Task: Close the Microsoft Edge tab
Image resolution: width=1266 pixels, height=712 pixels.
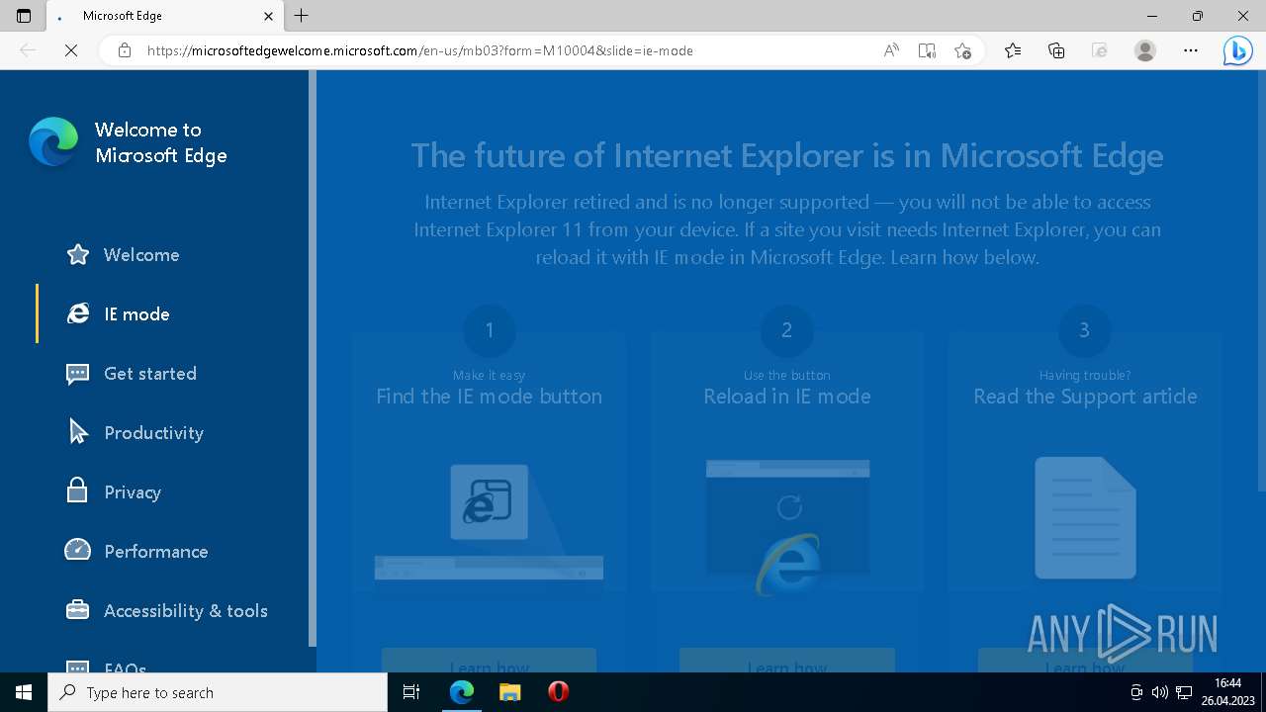Action: click(x=269, y=16)
